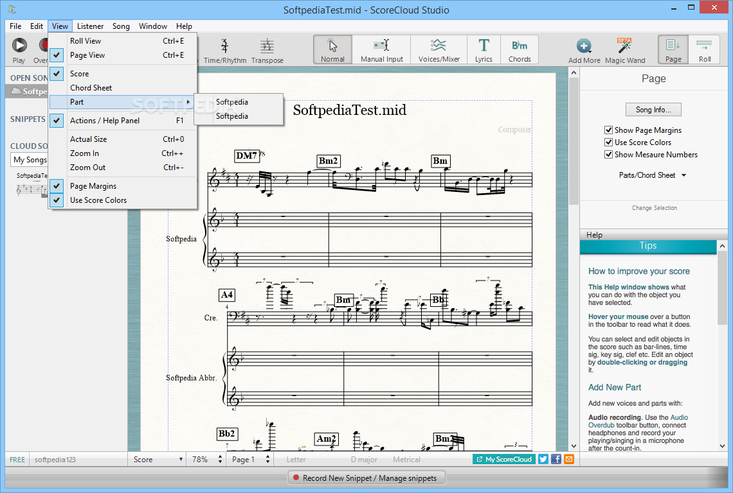This screenshot has width=733, height=493.
Task: Toggle Actions / Help Panel menu item
Action: tap(122, 121)
